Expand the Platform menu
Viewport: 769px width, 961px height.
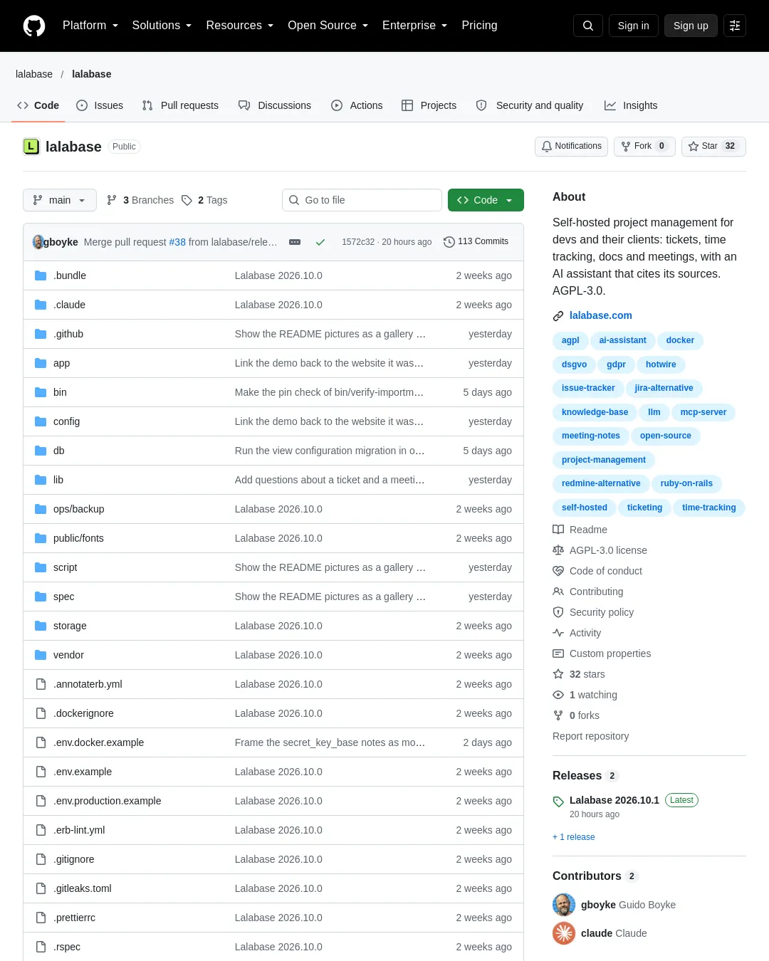point(90,26)
